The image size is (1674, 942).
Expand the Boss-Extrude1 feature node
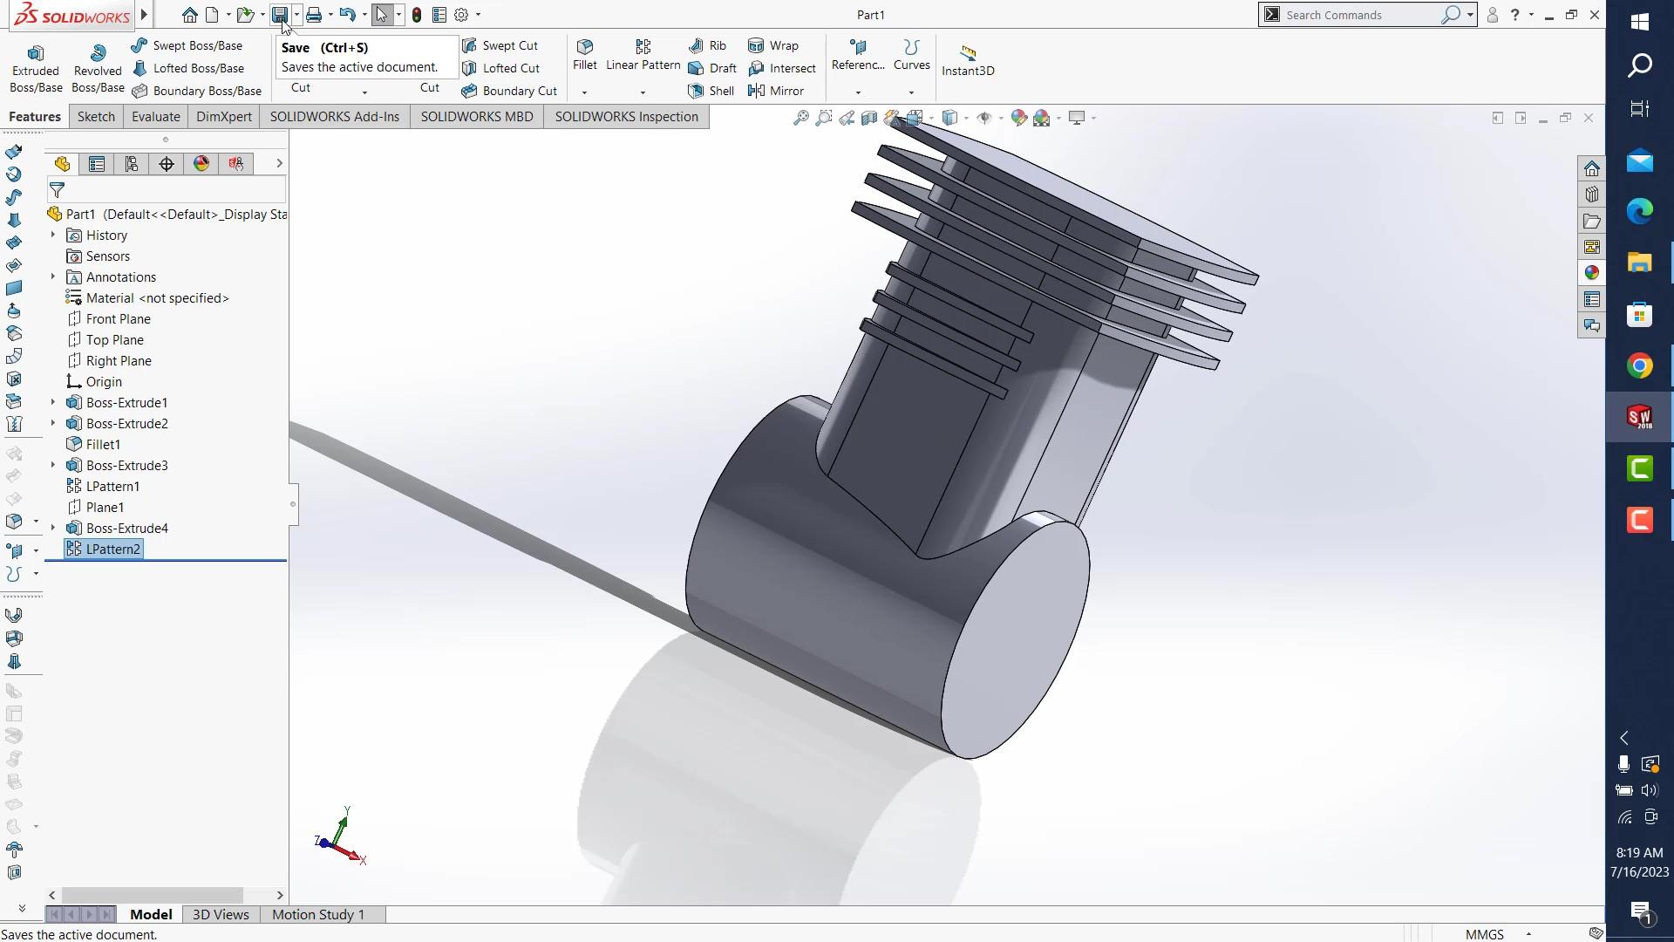coord(52,402)
